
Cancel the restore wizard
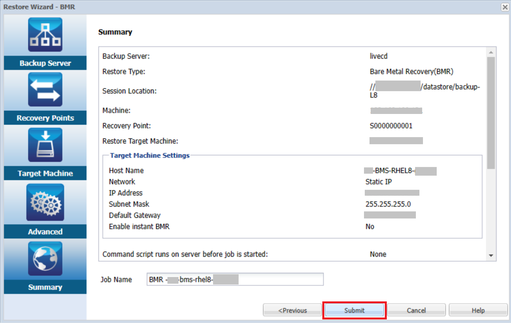point(416,310)
